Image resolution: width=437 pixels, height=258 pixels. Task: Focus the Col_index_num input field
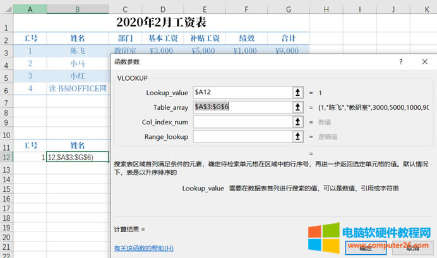click(x=242, y=122)
